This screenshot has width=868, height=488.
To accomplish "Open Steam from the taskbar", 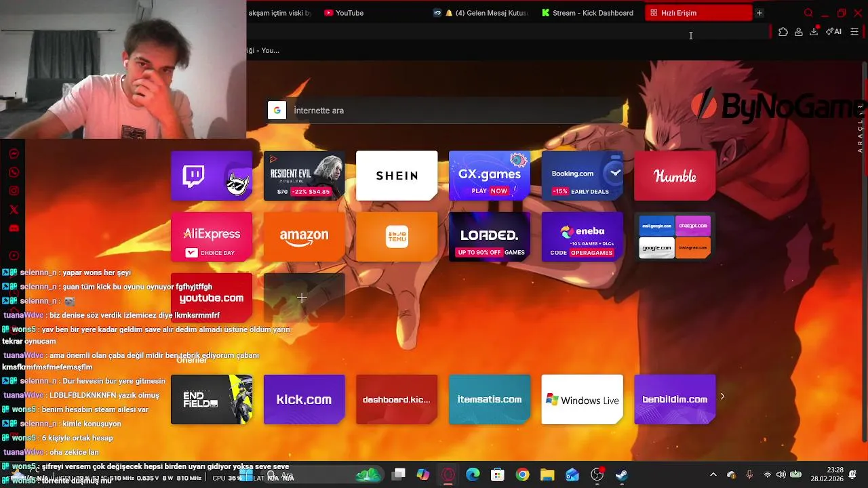I will pos(622,475).
